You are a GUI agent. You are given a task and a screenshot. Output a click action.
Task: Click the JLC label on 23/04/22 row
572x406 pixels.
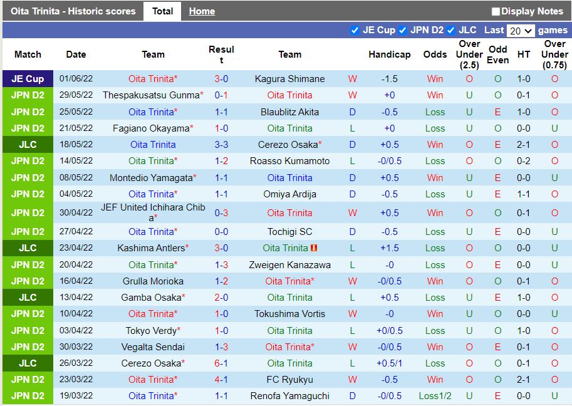pos(28,248)
